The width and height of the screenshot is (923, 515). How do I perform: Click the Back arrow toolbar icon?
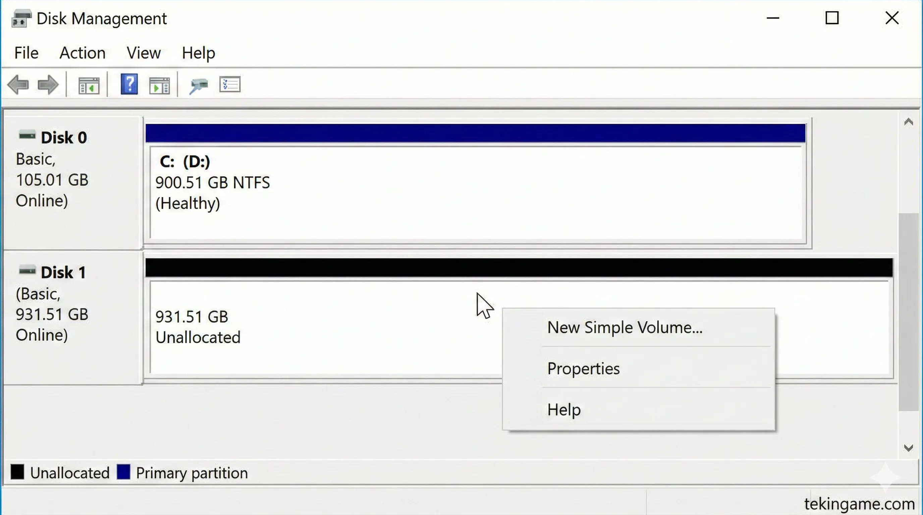point(18,85)
